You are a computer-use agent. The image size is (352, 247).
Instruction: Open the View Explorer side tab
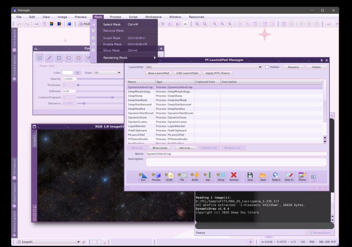[x=14, y=40]
